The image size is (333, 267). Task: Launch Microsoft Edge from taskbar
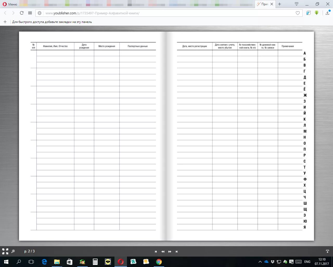pyautogui.click(x=44, y=262)
